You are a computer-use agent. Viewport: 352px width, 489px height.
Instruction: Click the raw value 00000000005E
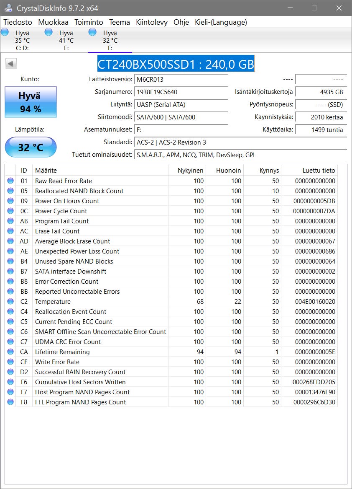pos(315,352)
